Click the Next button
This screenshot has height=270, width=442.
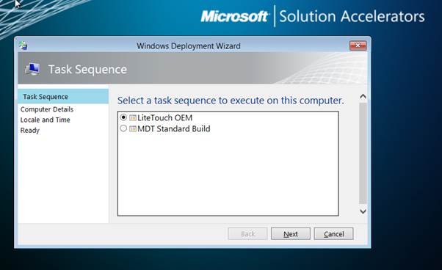(x=291, y=233)
